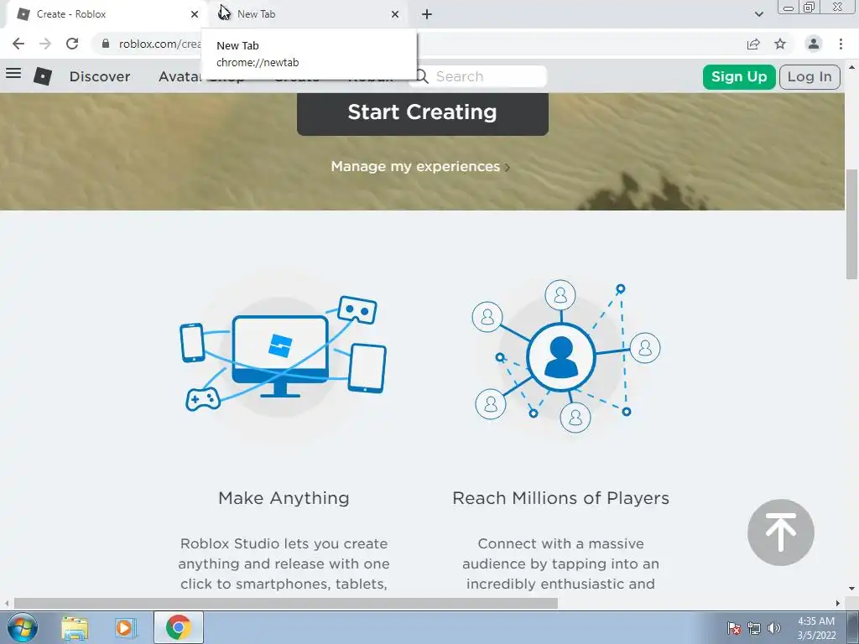This screenshot has height=644, width=859.
Task: Click the New Tab tooltip card
Action: 309,55
